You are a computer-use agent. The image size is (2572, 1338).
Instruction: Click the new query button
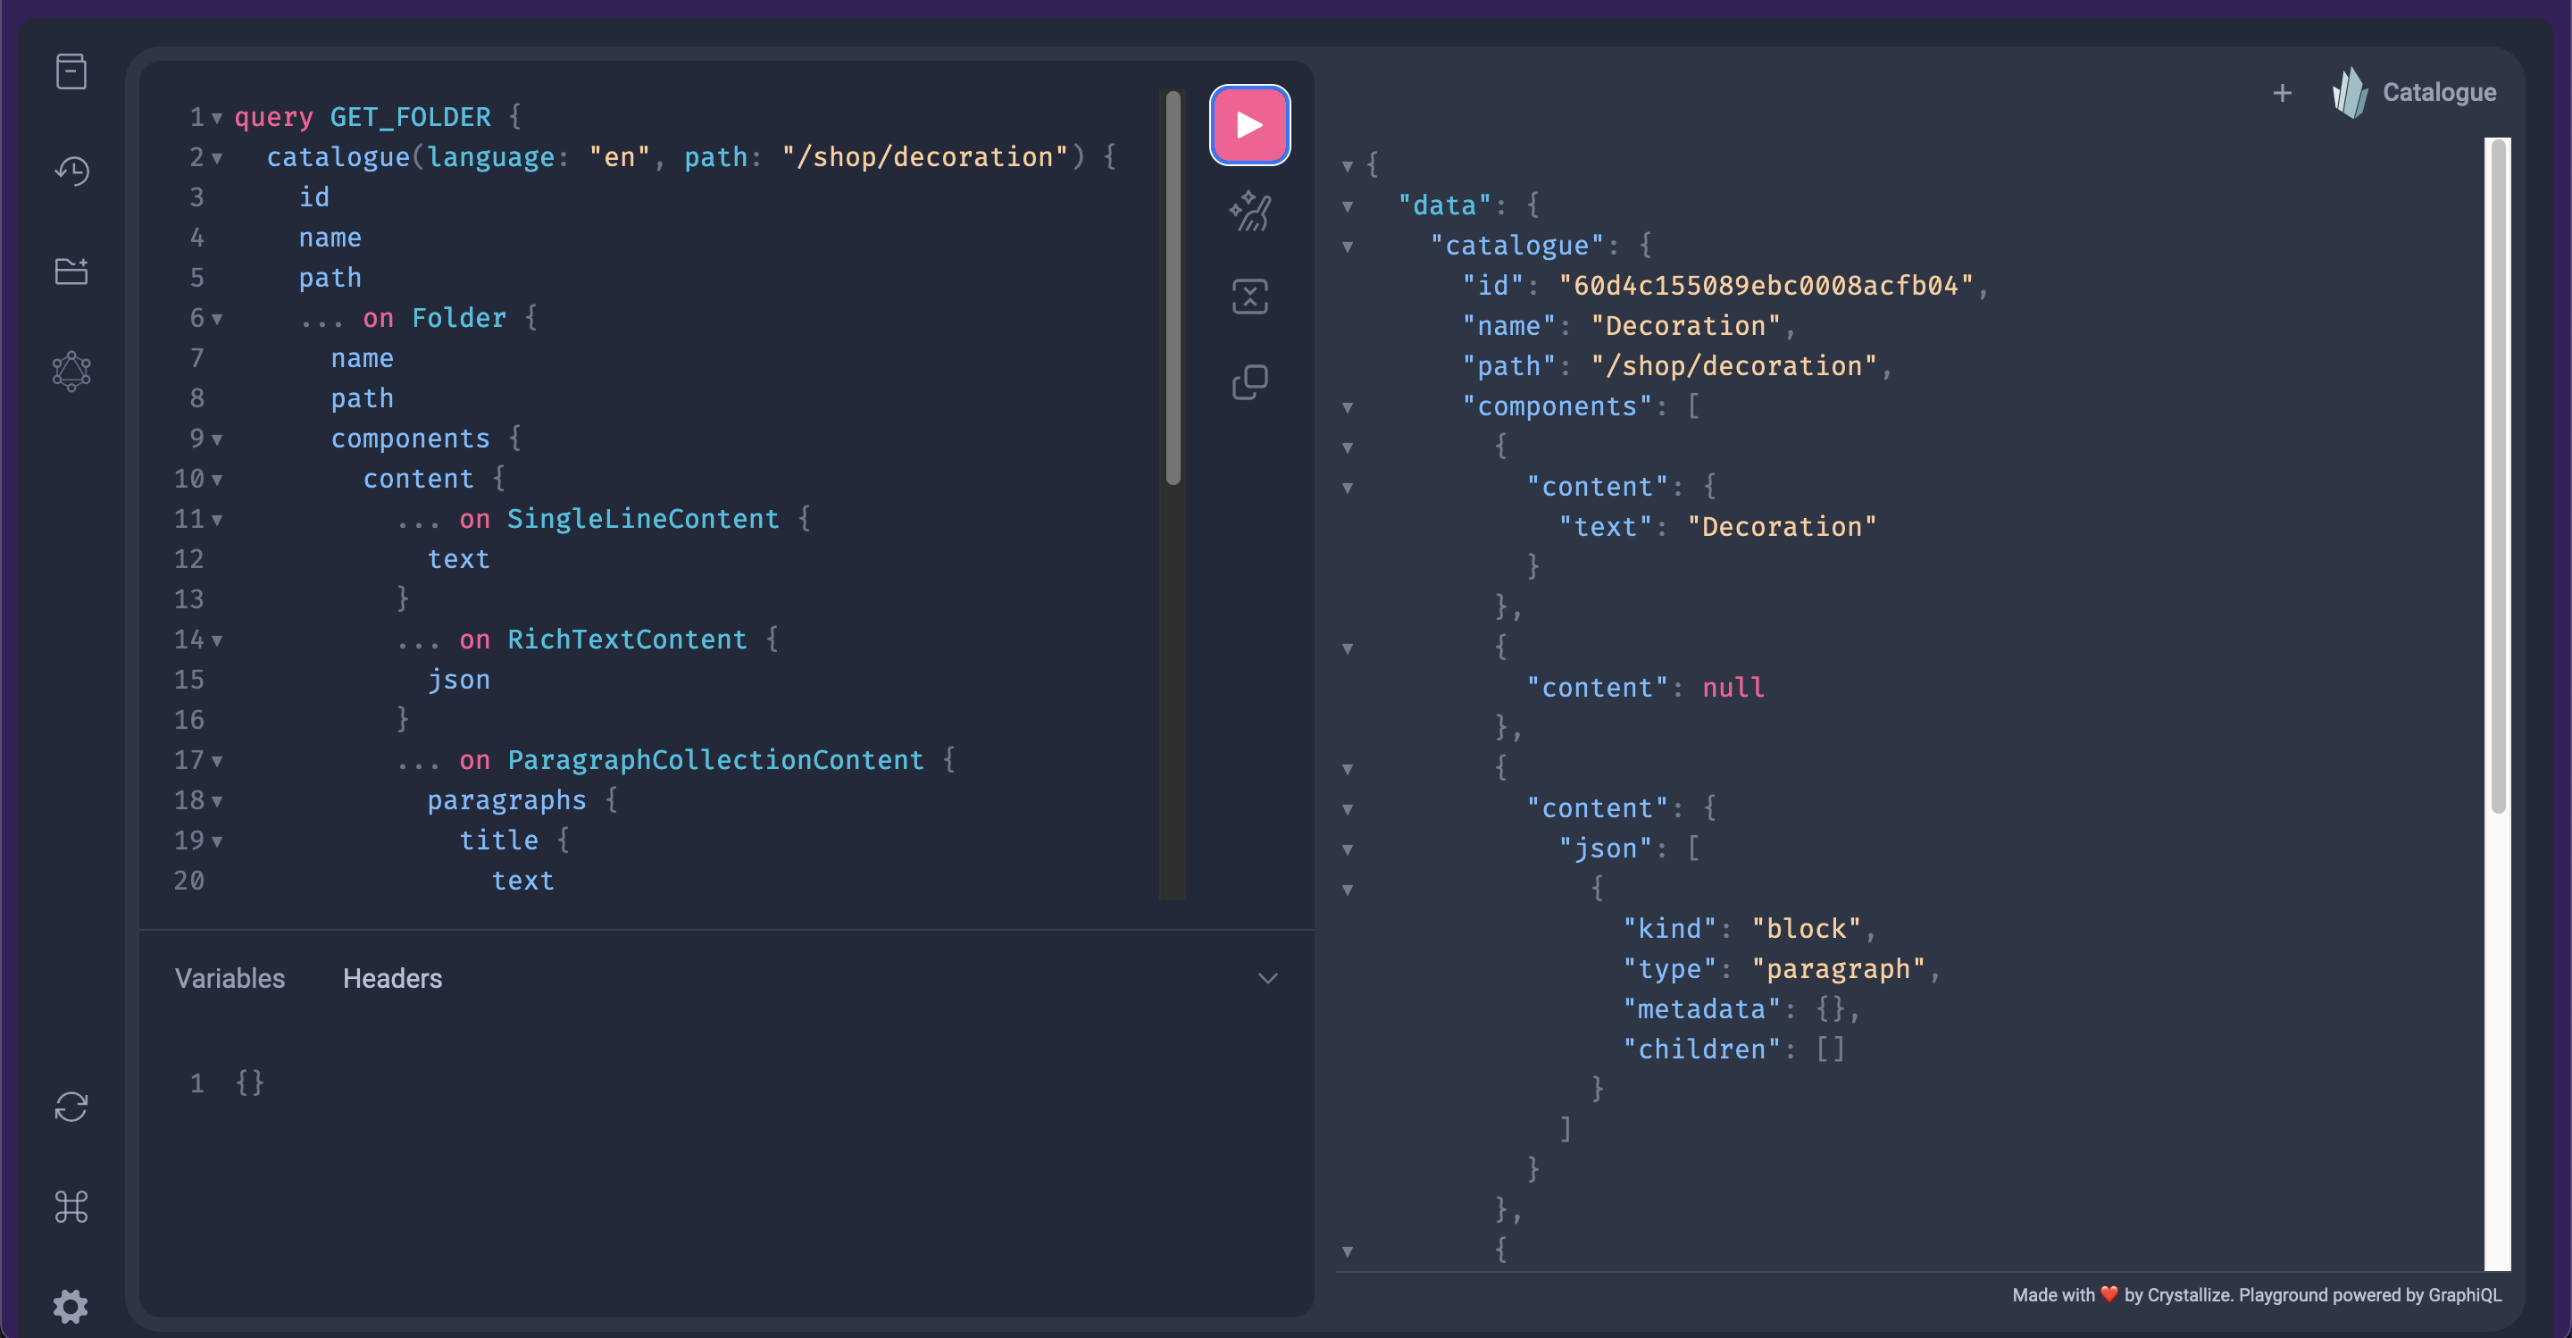[x=2279, y=92]
